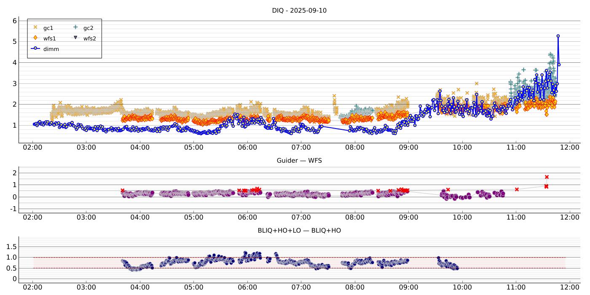Image resolution: width=590 pixels, height=295 pixels.
Task: Click the wfs1 orange diamond marker in legend
Action: click(35, 38)
